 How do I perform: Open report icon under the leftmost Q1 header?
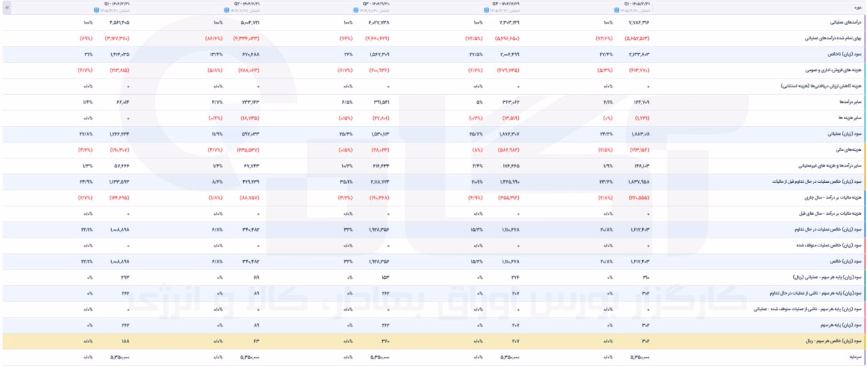(x=96, y=11)
